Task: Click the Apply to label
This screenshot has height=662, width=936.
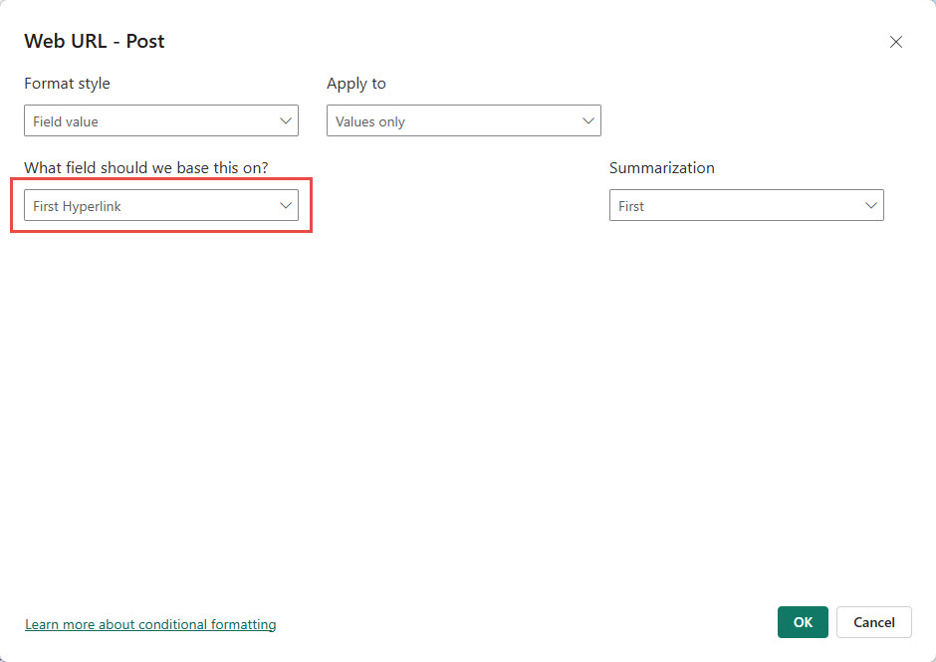Action: point(356,84)
